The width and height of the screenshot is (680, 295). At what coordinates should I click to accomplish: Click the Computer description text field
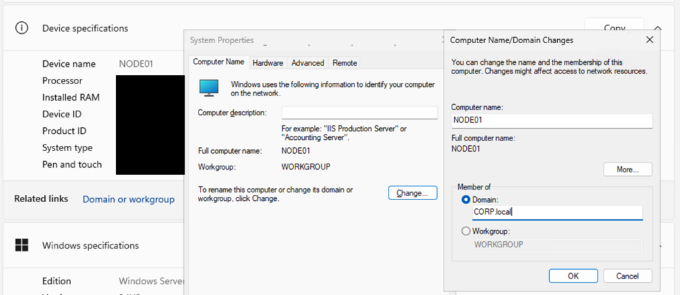[359, 113]
